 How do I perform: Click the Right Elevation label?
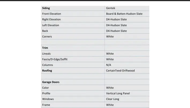51,20
